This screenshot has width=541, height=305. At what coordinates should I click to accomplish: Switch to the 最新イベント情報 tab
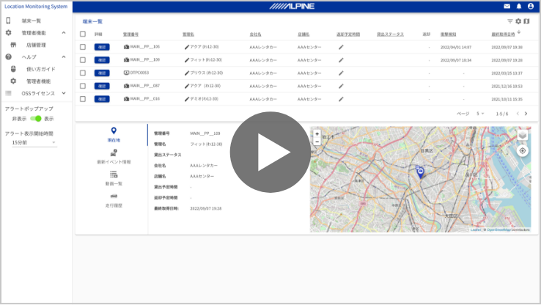(x=114, y=156)
